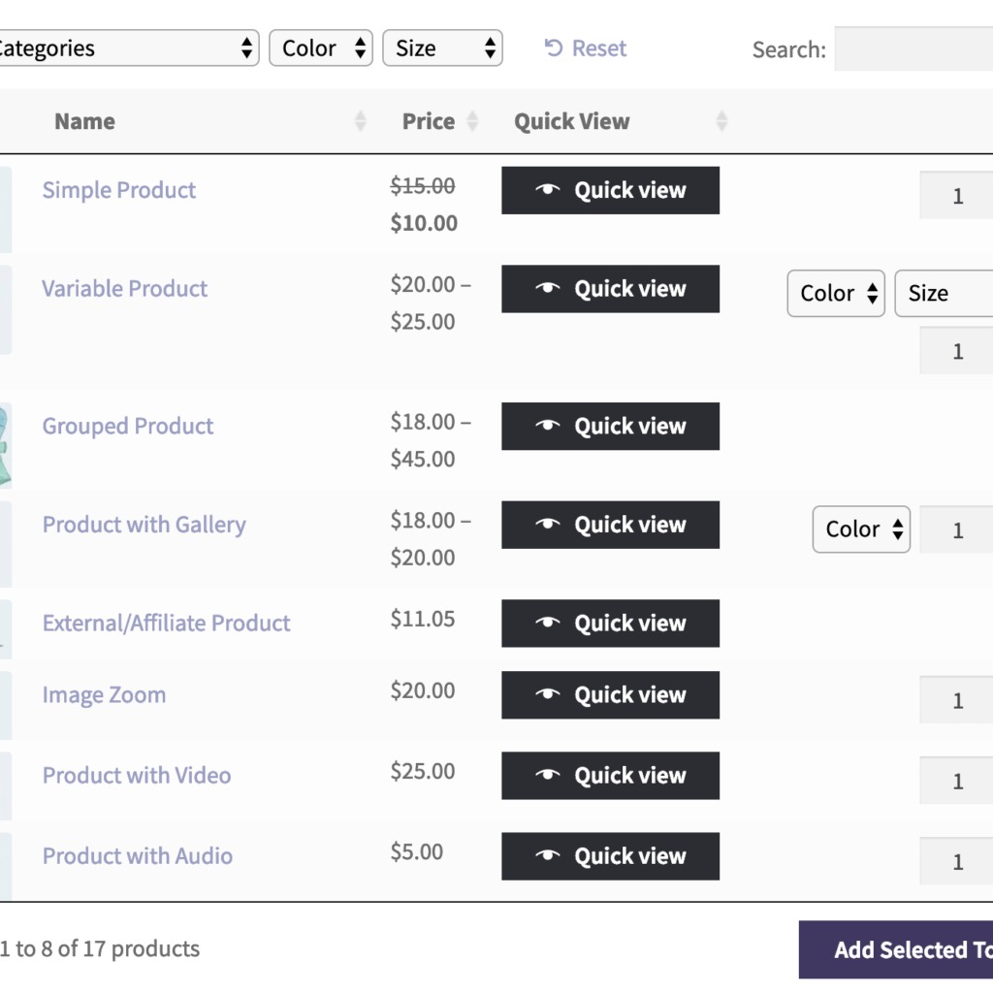Sort table by Name column arrows
The width and height of the screenshot is (993, 993).
pyautogui.click(x=361, y=121)
